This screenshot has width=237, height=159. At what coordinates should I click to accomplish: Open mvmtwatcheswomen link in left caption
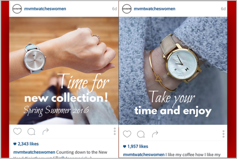34,152
